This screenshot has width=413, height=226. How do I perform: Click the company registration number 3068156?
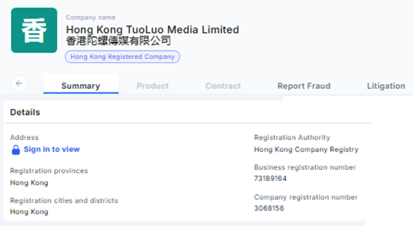click(x=269, y=208)
